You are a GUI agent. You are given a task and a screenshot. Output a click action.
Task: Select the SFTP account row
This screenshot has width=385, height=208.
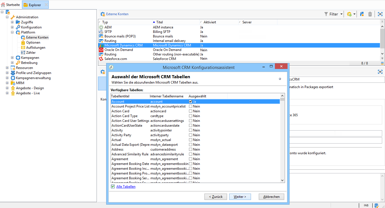tap(239, 32)
